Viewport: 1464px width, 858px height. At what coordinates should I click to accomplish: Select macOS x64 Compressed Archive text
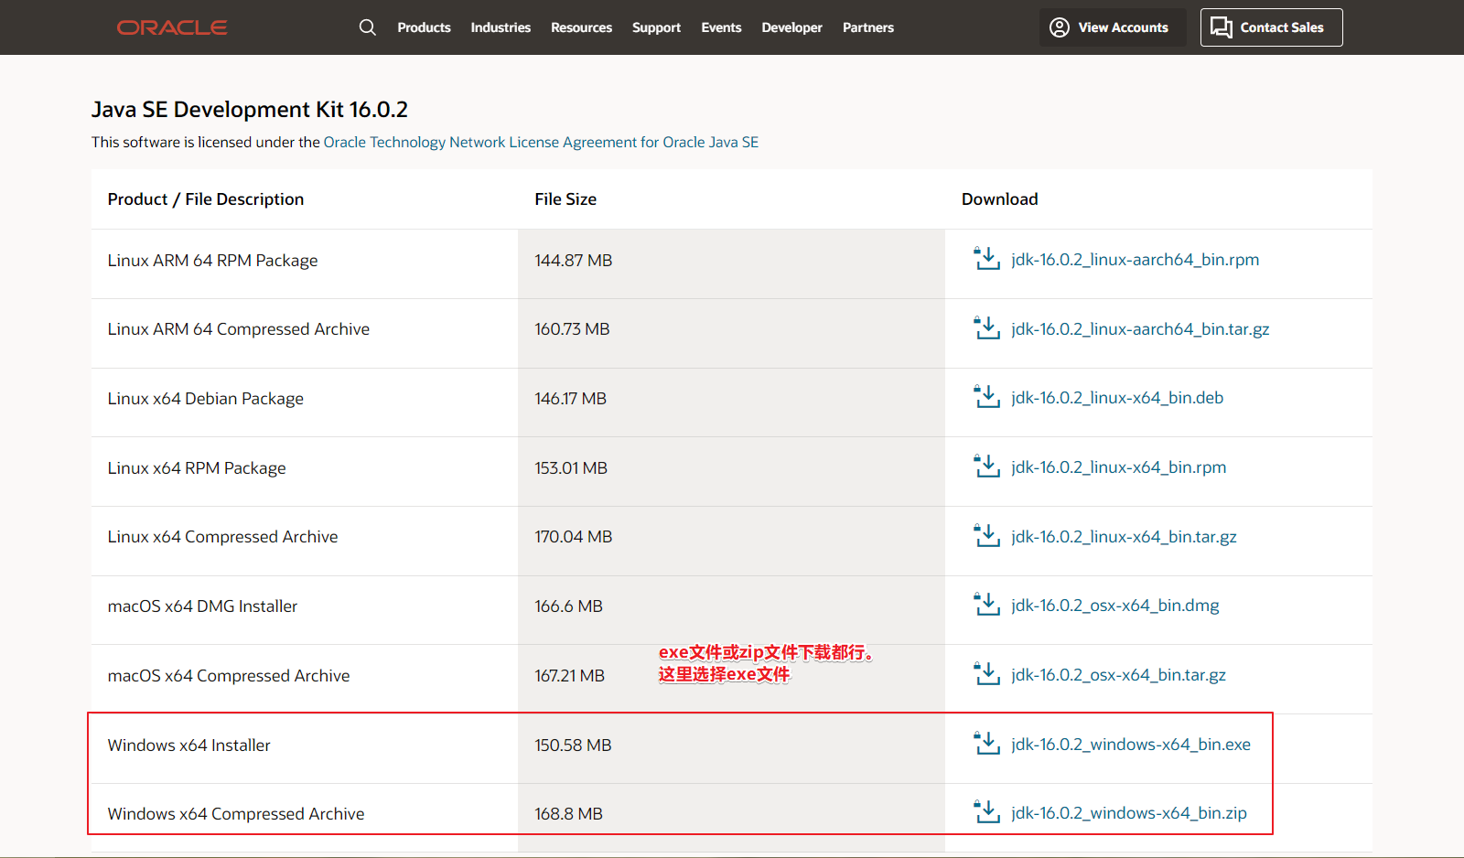[x=228, y=676]
